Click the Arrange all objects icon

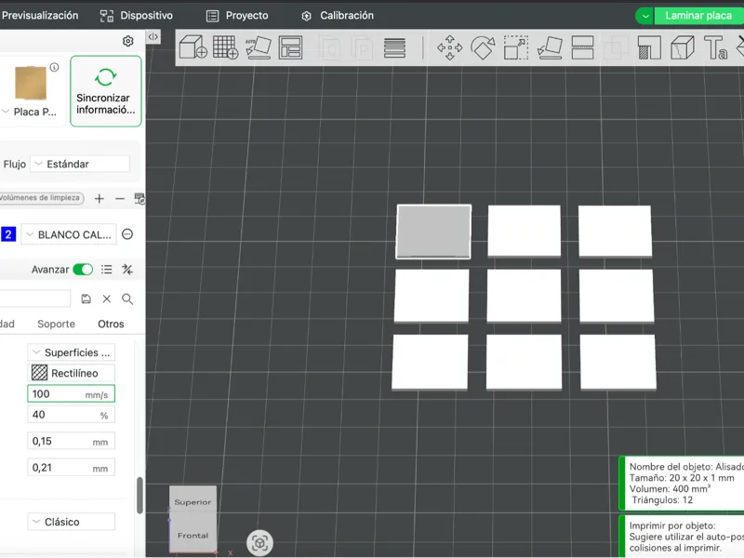tap(290, 47)
